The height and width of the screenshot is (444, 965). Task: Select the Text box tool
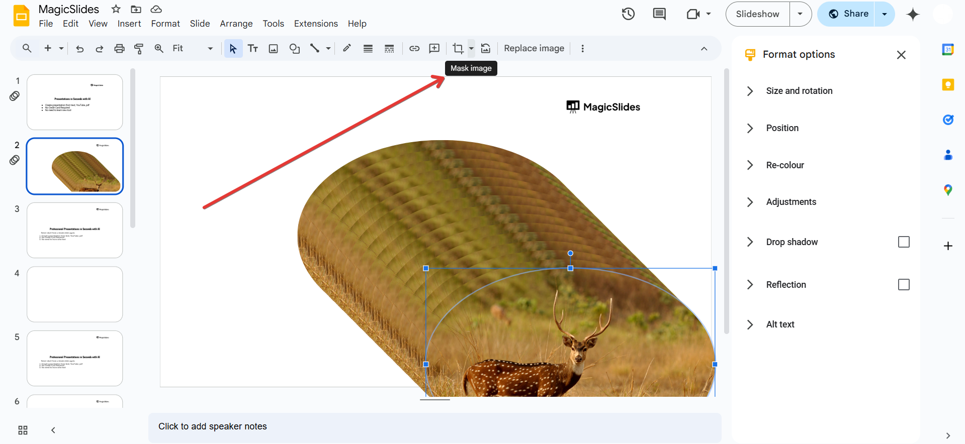(x=253, y=49)
